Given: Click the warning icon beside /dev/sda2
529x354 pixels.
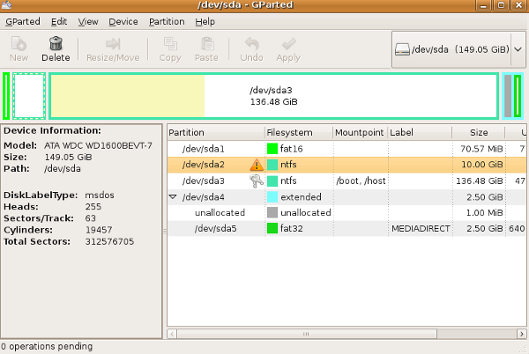Looking at the screenshot, I should [257, 165].
